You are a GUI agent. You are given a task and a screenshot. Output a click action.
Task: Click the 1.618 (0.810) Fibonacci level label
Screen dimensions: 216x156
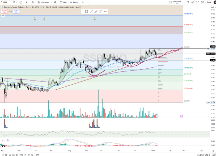point(188,14)
